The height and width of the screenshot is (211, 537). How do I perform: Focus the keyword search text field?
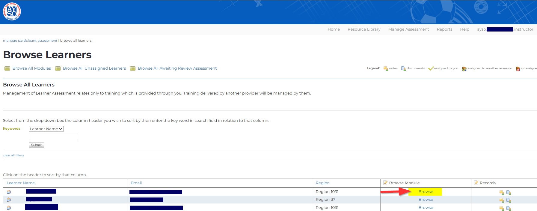pyautogui.click(x=53, y=137)
